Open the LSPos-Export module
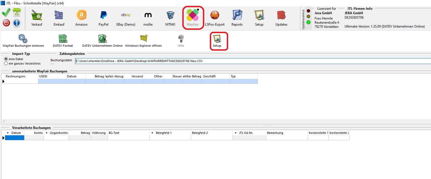 215,17
